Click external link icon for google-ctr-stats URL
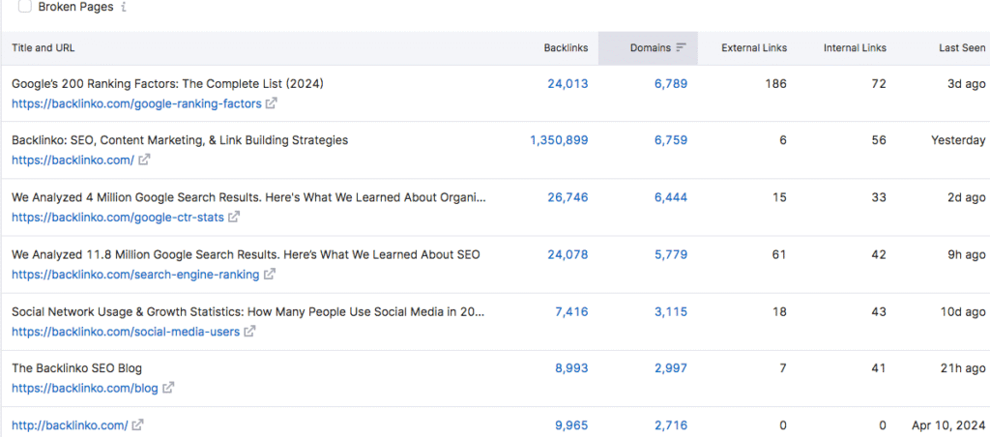990x437 pixels. 233,218
